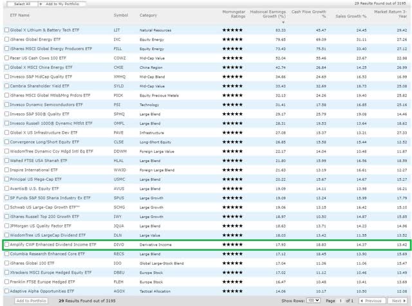Click star rating in the AGOX row
412x306 pixels.
[x=232, y=291]
